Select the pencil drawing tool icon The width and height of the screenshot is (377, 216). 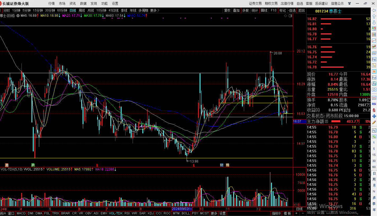[374, 122]
